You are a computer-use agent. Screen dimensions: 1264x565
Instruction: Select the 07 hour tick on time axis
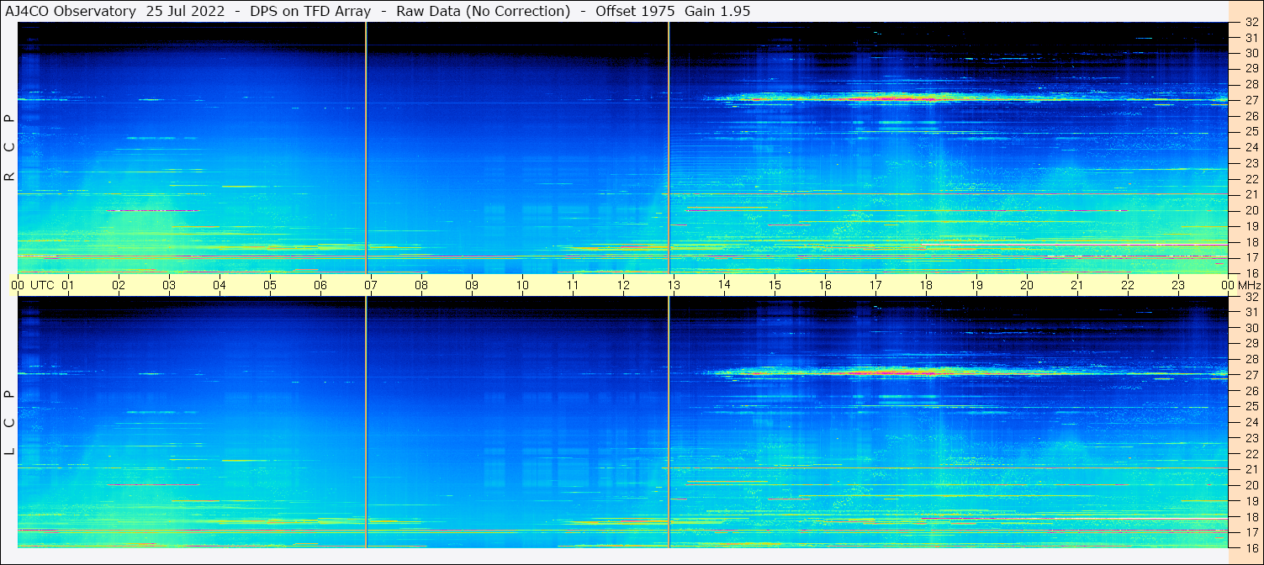370,285
